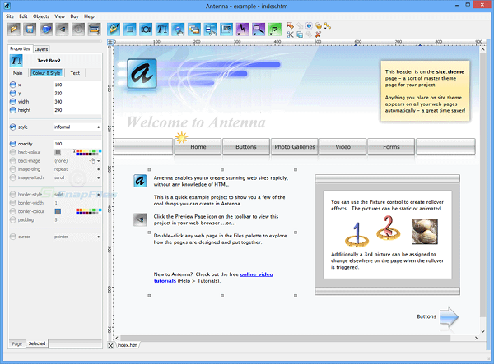Toggle the opacity property checkbox
Screen dimensions: 494x364
[x=12, y=144]
